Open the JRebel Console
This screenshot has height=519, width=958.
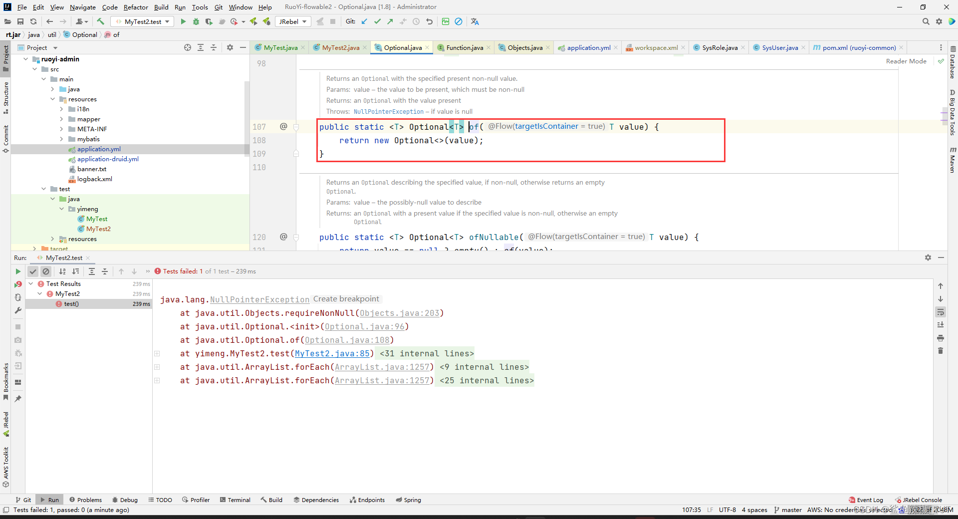point(918,500)
